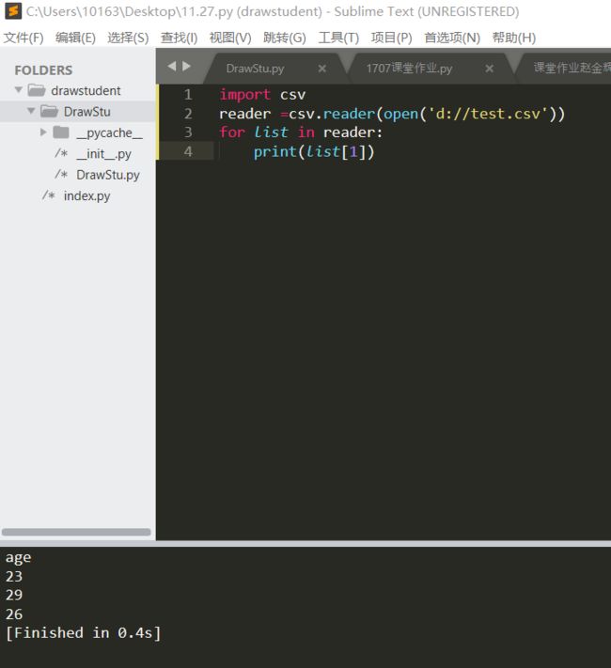Open the 跳转(G) menu

(285, 38)
